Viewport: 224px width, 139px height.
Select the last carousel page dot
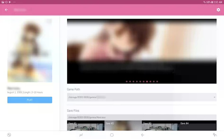tap(157, 81)
